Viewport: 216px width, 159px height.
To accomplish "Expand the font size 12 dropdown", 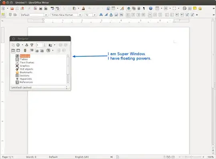I will (x=94, y=15).
